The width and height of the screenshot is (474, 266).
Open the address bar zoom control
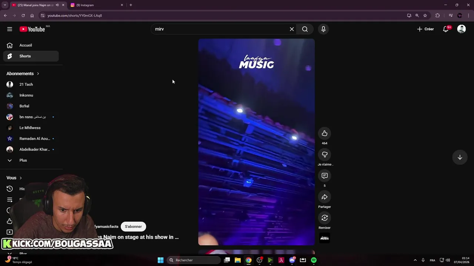tap(417, 16)
